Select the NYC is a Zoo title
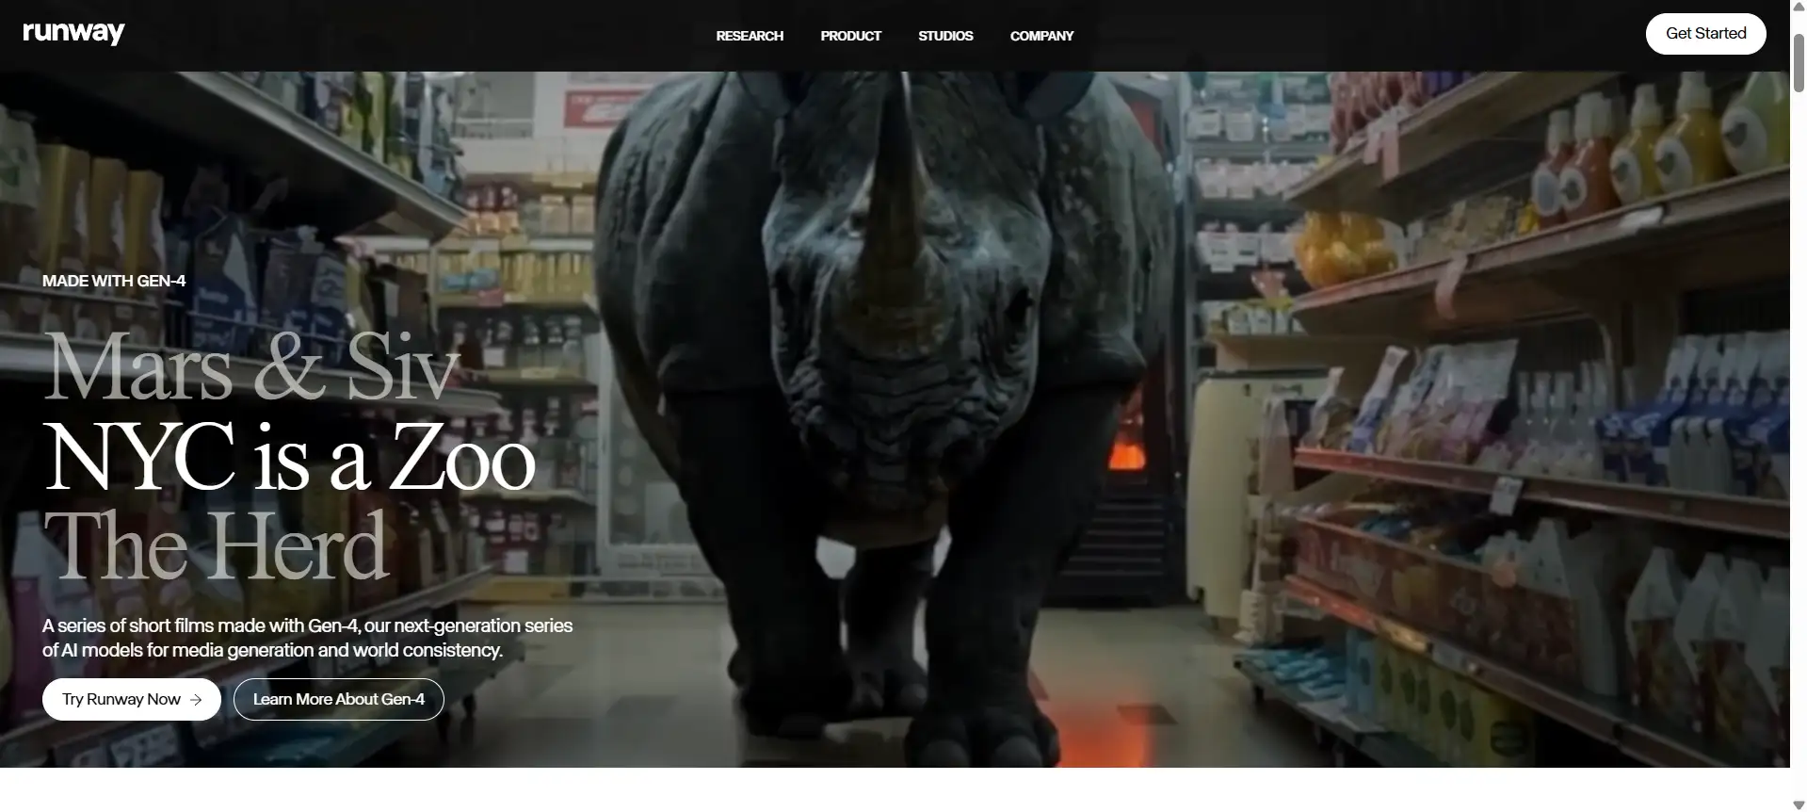The width and height of the screenshot is (1807, 812). point(289,457)
